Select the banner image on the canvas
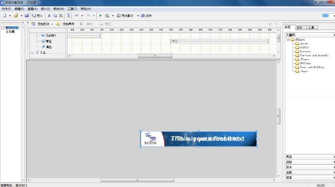This screenshot has height=187, width=335. point(199,139)
